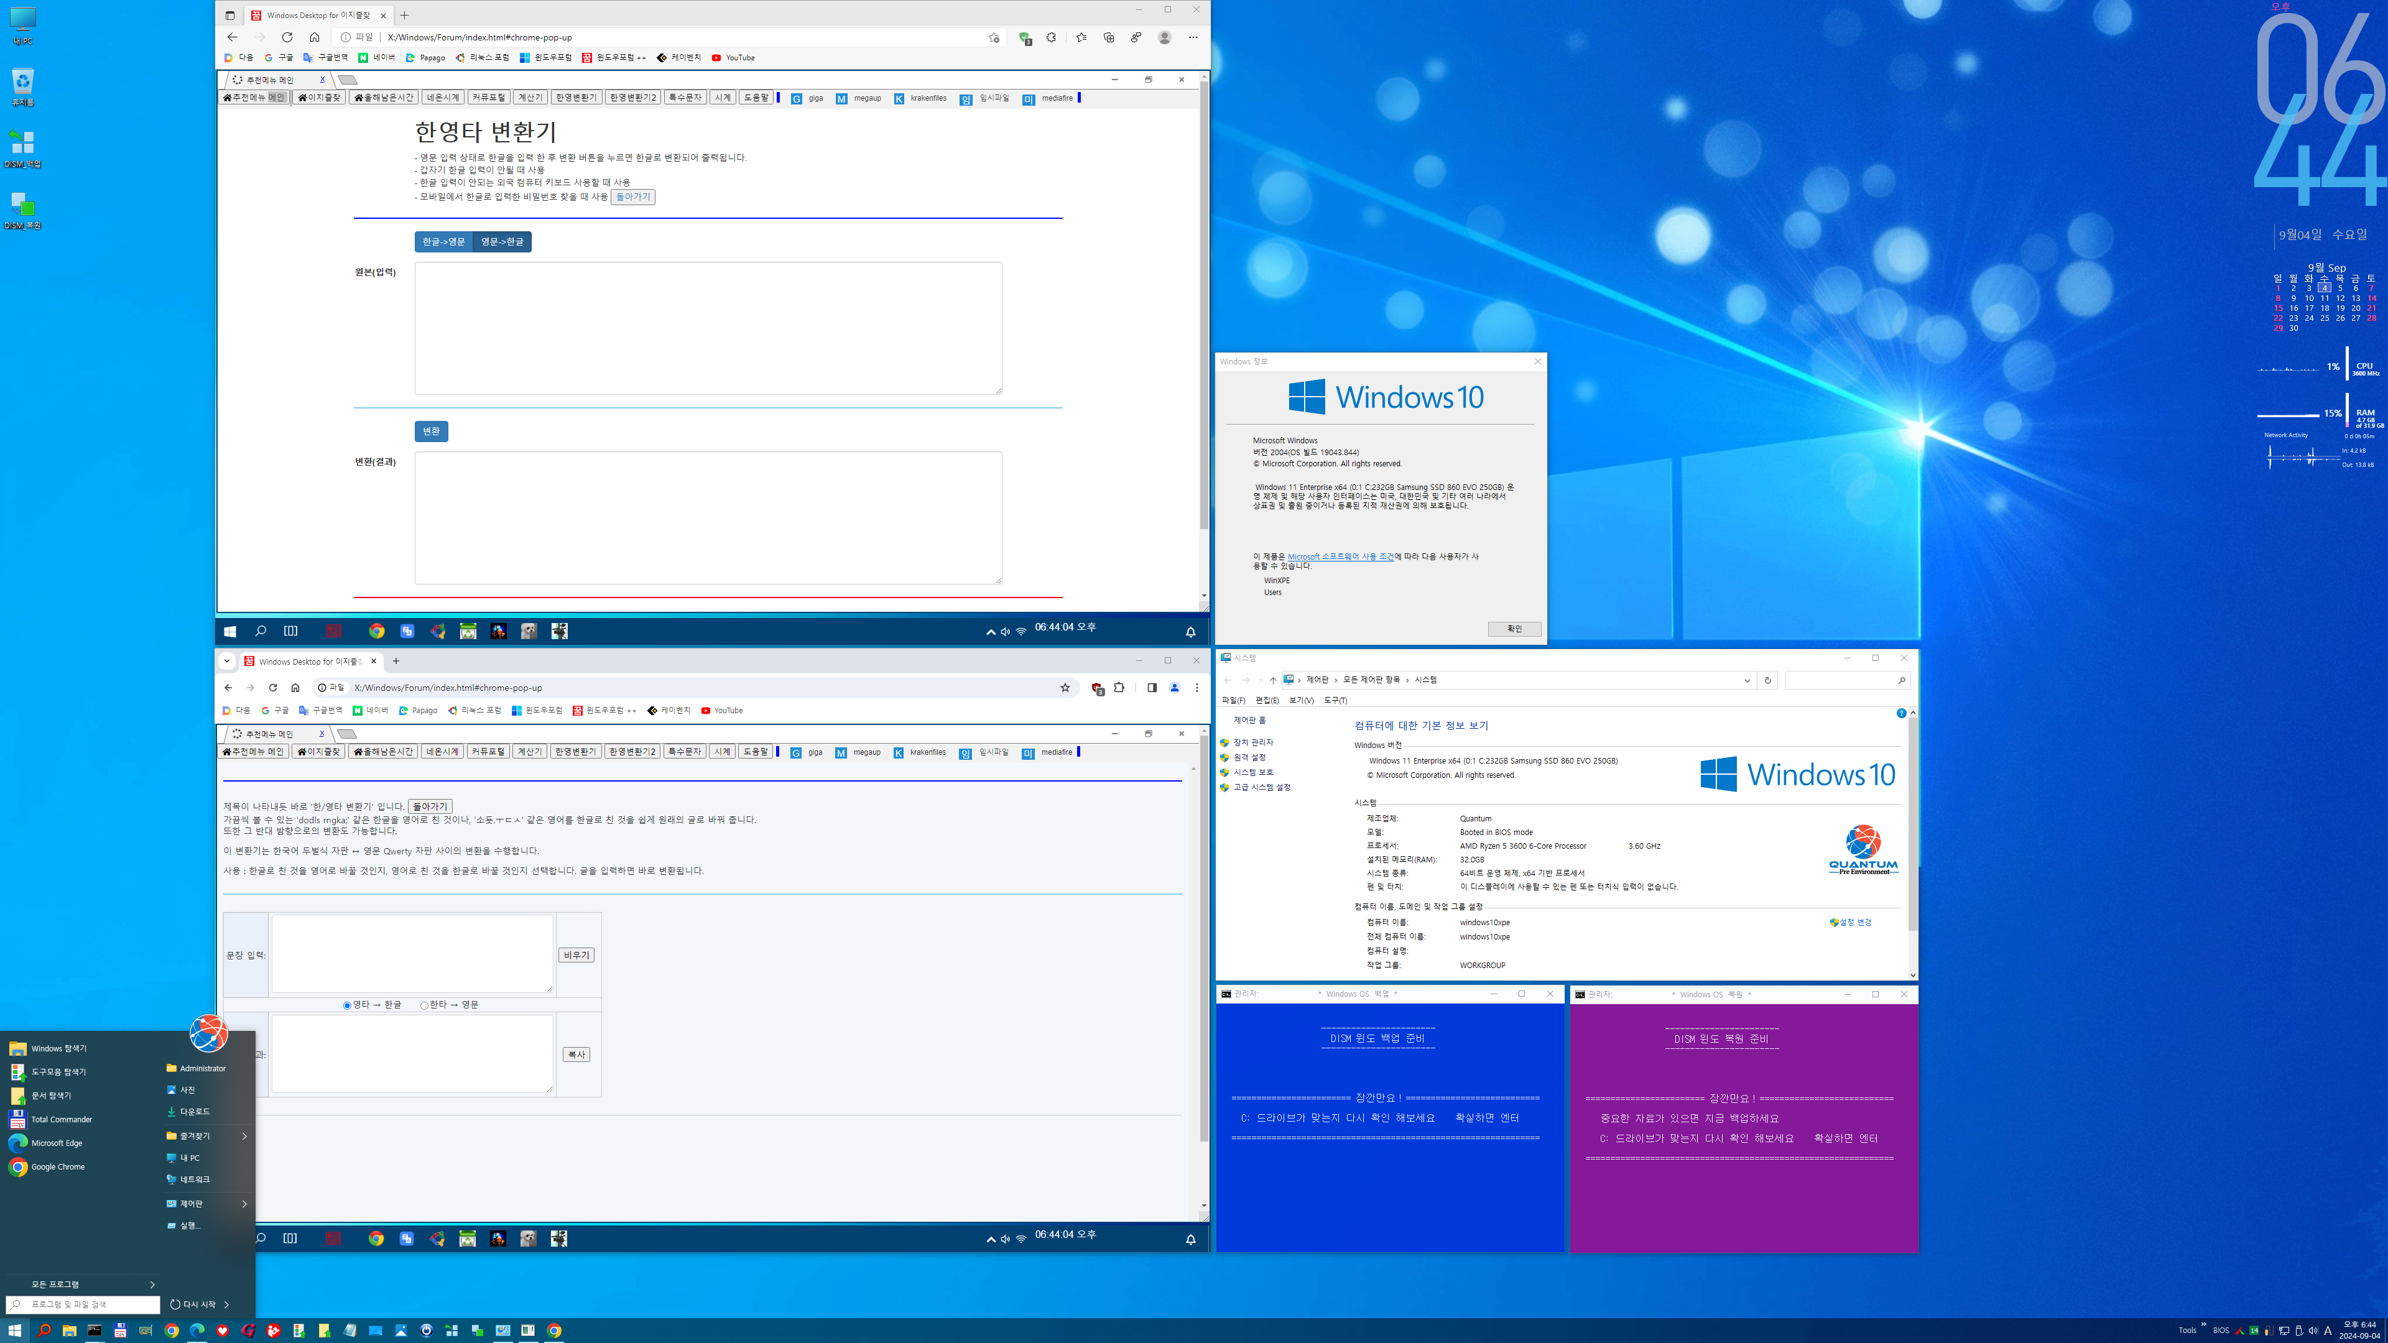
Task: Open the address history dropdown in 시스템 window
Action: [1747, 680]
